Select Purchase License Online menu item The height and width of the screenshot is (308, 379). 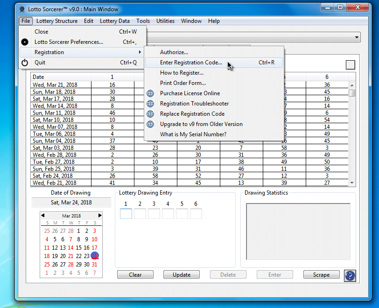point(214,93)
